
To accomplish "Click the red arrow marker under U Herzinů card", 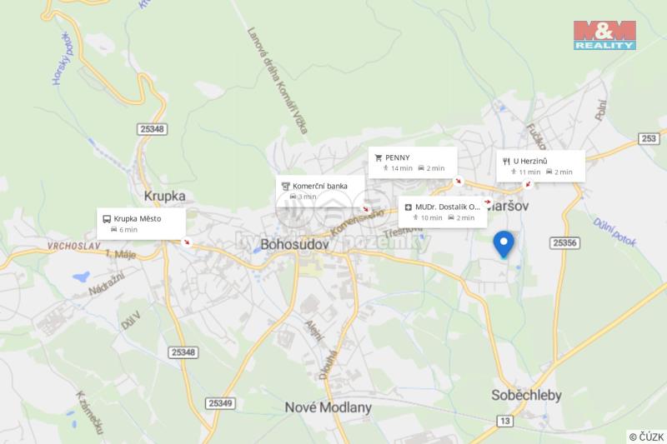I will [x=528, y=184].
